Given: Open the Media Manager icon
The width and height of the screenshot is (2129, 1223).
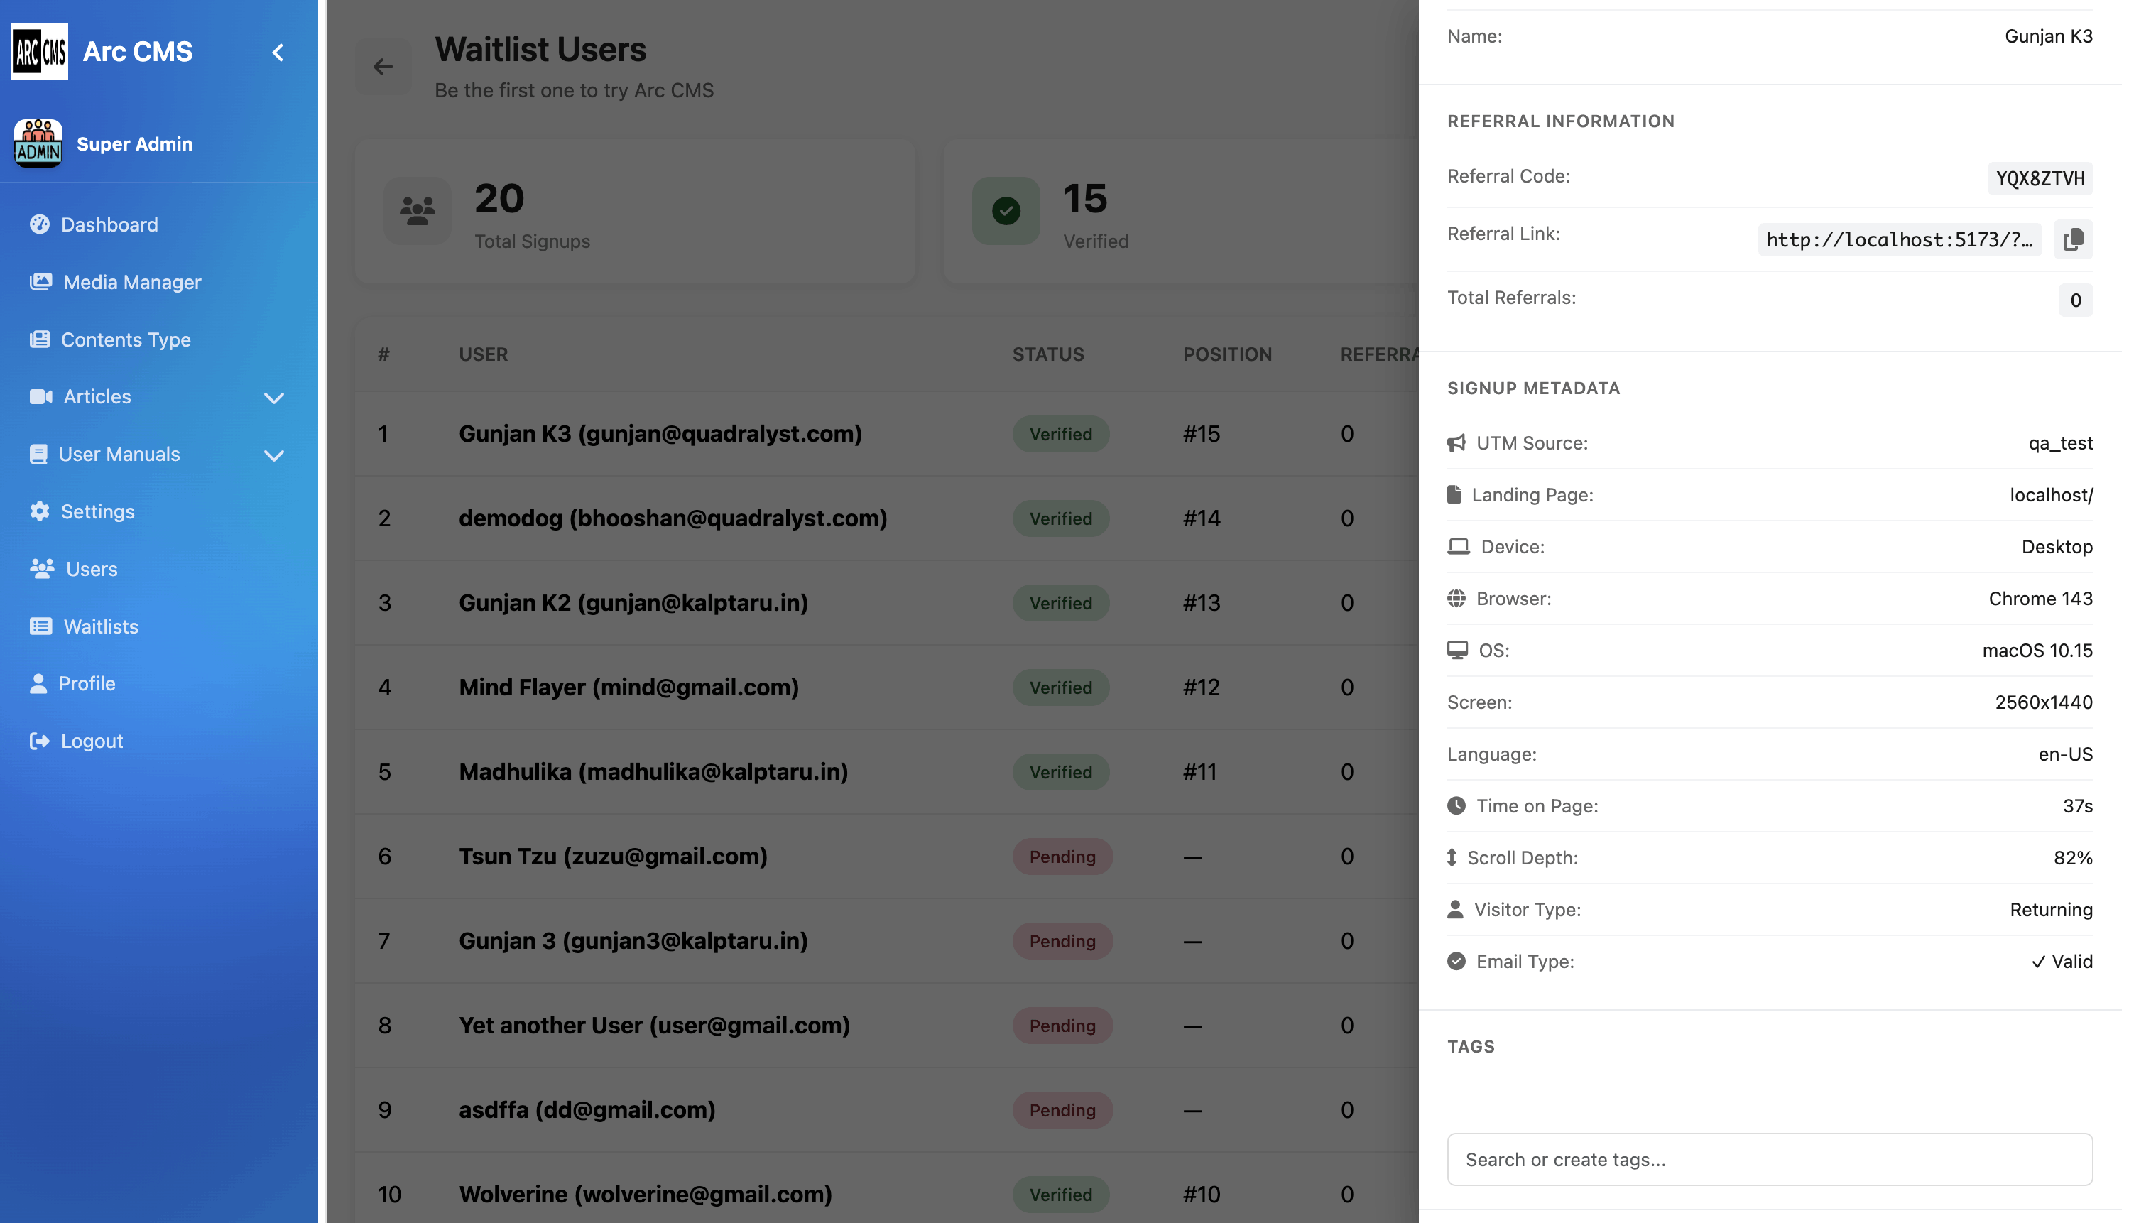Looking at the screenshot, I should pyautogui.click(x=40, y=282).
